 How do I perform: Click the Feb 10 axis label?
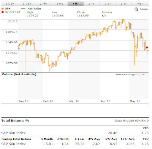[48, 101]
